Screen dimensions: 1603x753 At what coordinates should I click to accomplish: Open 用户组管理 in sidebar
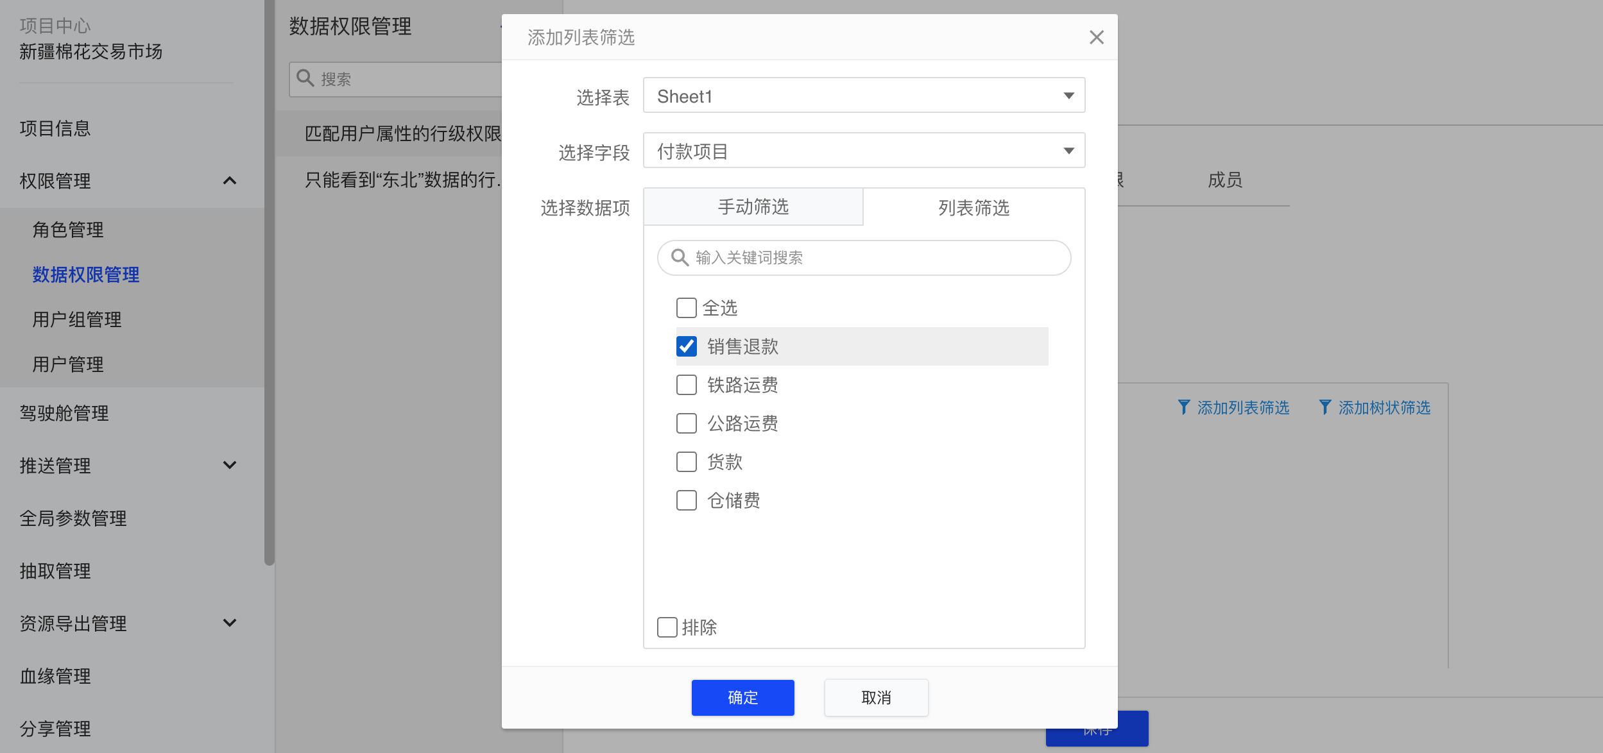click(x=77, y=319)
